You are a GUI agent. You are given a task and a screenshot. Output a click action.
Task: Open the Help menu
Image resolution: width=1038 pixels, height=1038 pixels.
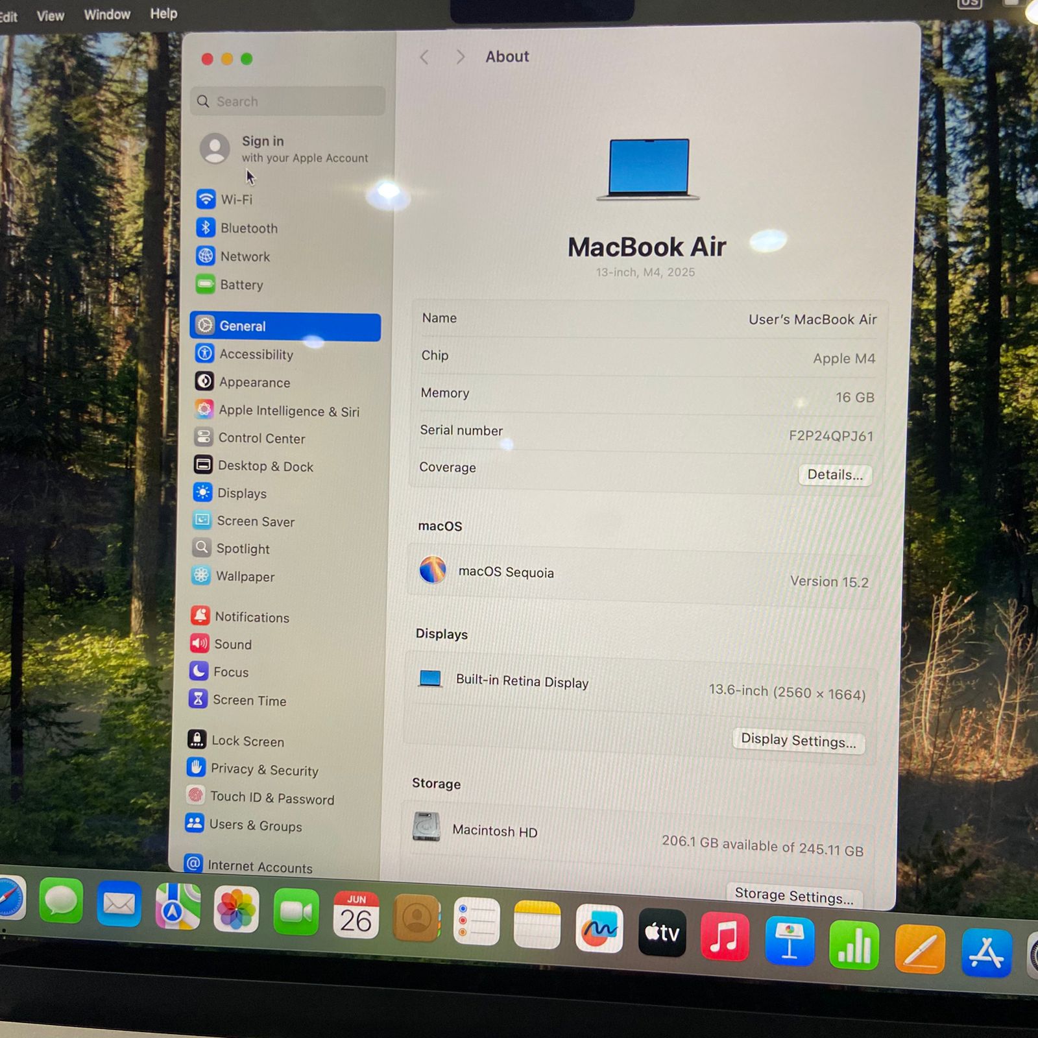click(163, 14)
